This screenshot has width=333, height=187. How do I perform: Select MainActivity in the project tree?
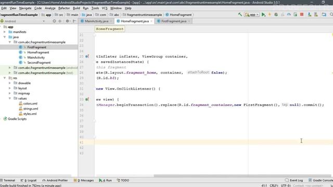[36, 58]
